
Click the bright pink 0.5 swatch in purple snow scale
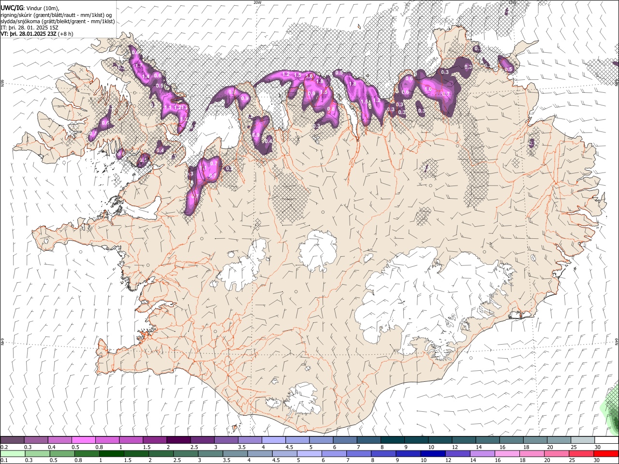point(83,440)
